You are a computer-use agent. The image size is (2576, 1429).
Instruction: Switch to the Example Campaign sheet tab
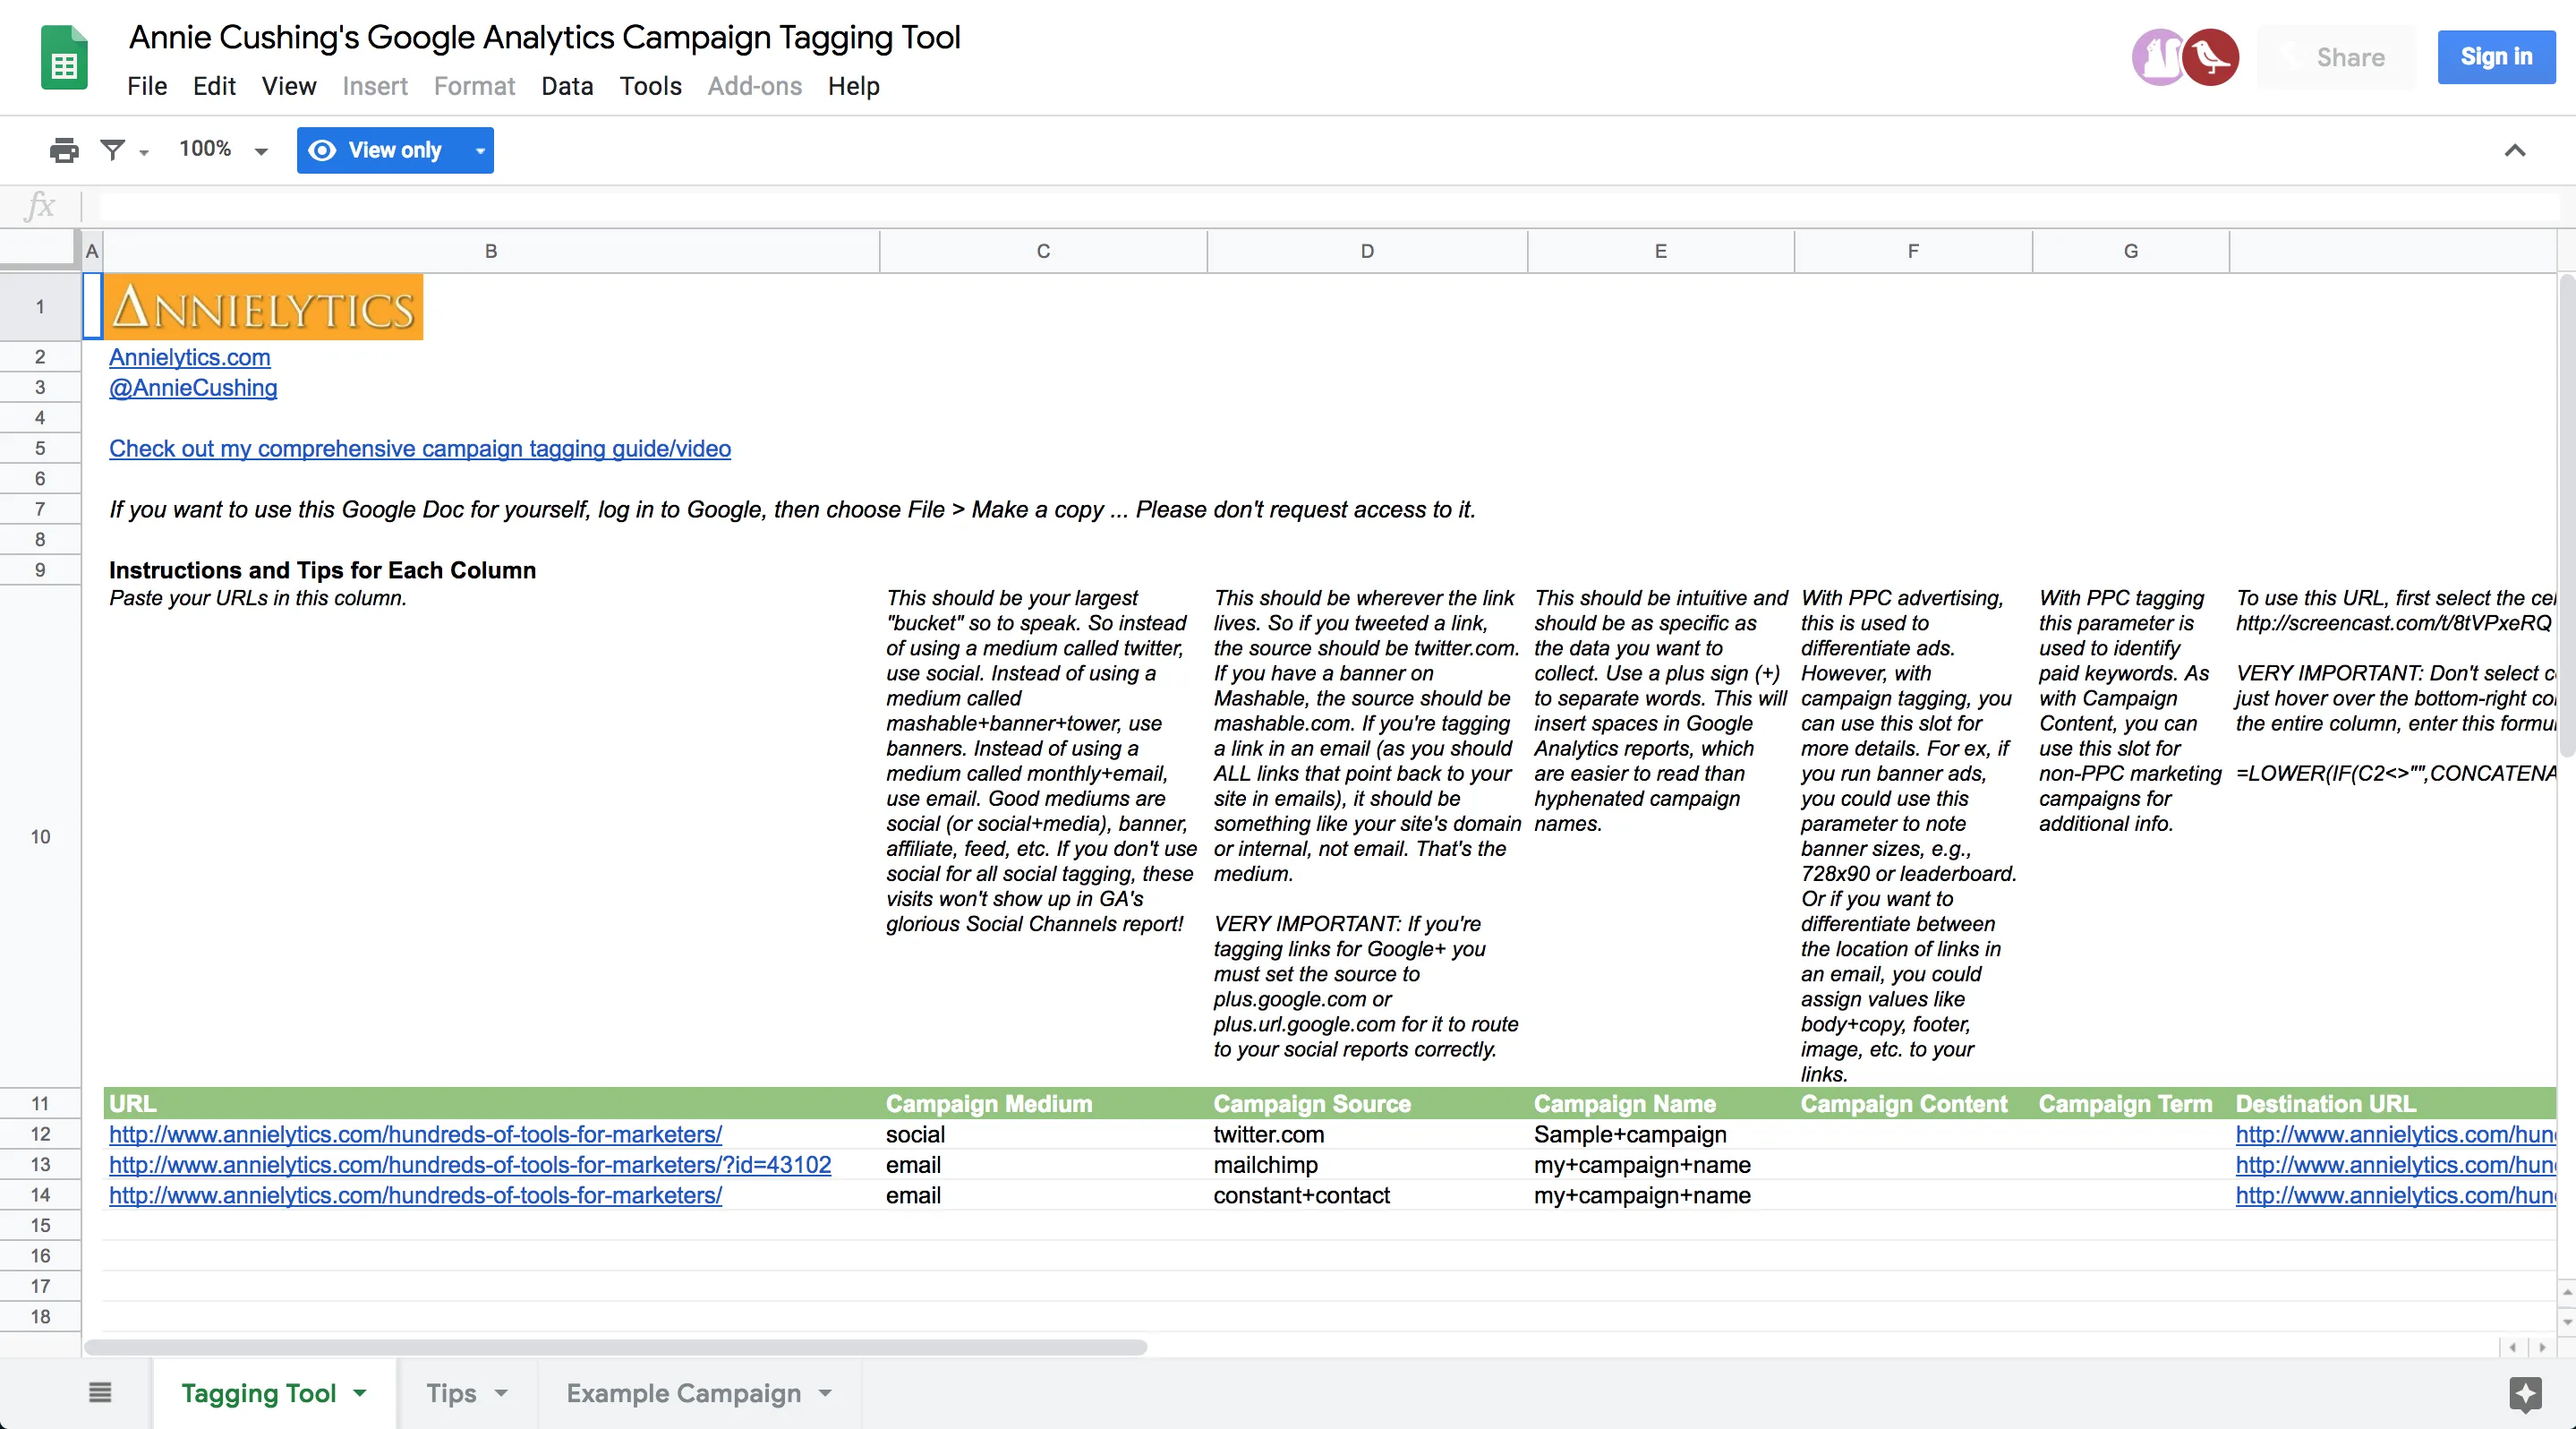(683, 1393)
